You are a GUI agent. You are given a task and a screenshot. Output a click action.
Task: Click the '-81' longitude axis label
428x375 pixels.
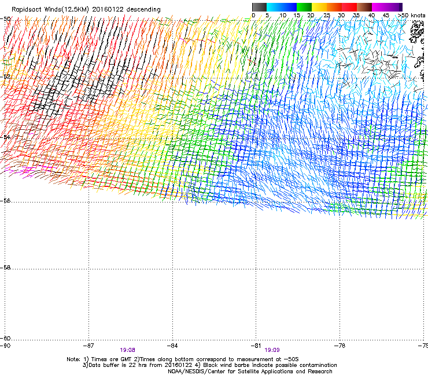tap(256, 346)
